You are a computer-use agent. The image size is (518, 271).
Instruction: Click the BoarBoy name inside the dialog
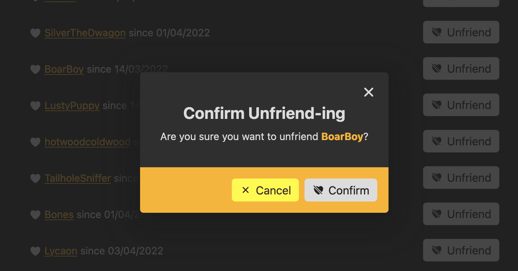pyautogui.click(x=342, y=137)
